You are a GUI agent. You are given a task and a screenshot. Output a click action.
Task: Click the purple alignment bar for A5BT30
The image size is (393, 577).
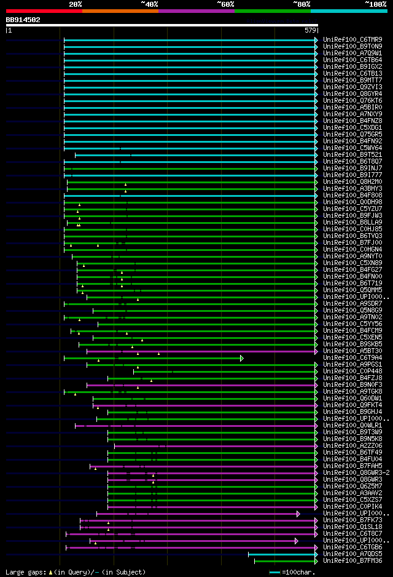[x=202, y=351]
